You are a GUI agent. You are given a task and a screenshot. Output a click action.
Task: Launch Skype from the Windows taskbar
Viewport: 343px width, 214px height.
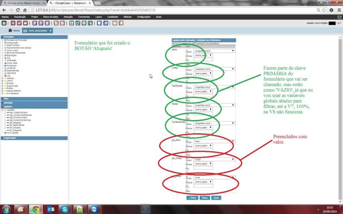[65, 209]
